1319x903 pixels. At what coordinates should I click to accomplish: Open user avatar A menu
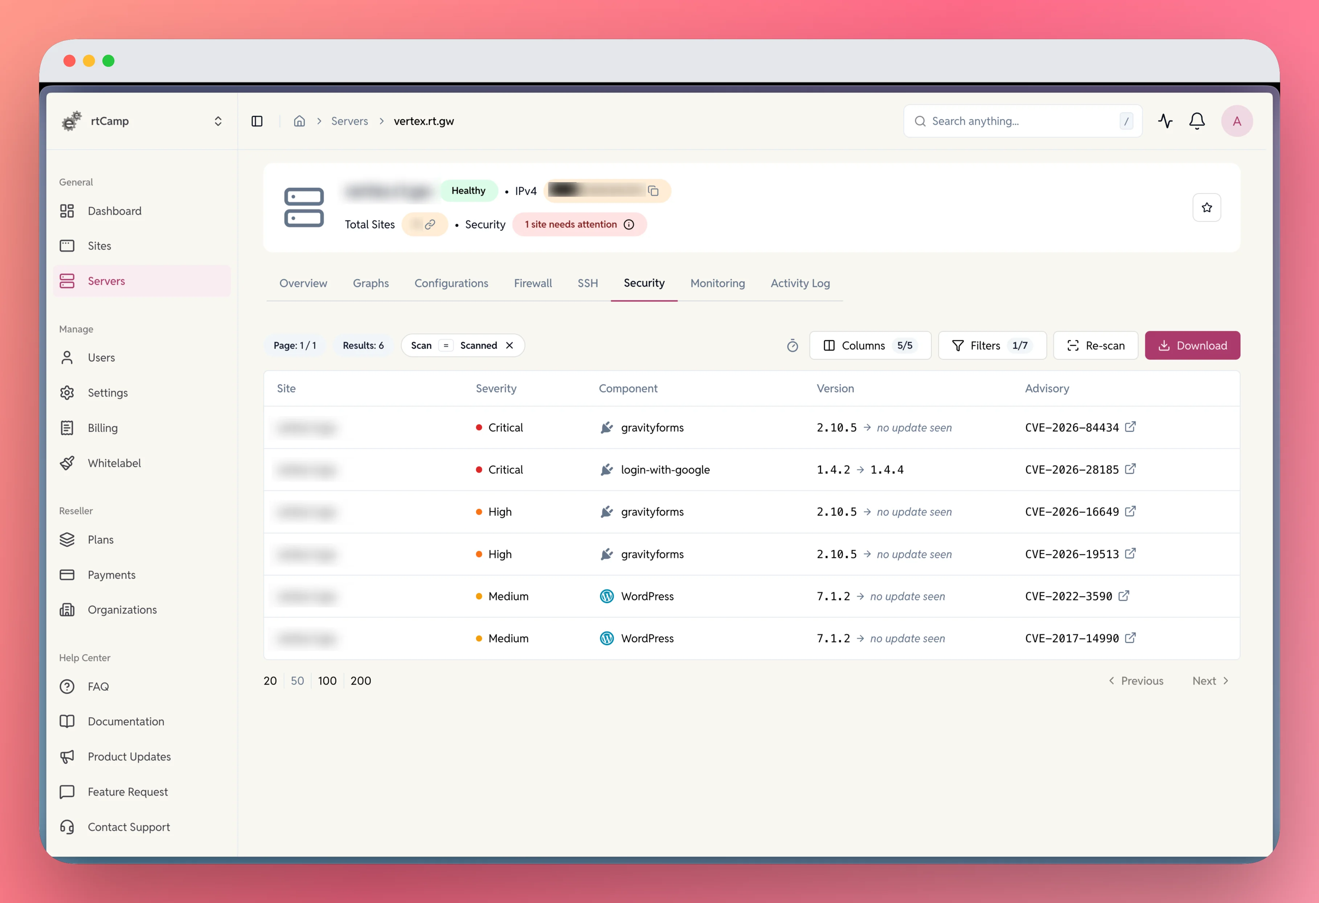[x=1237, y=121]
